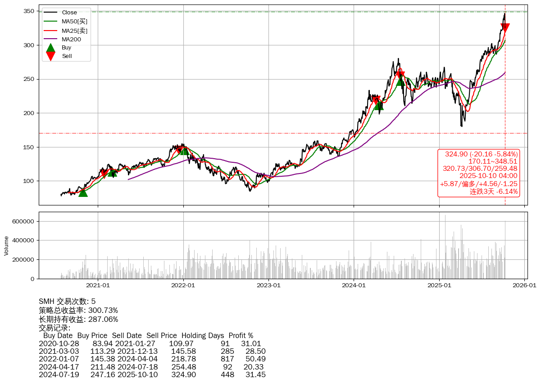Click the red Sell triangle in the legend
The image size is (541, 383).
click(51, 56)
